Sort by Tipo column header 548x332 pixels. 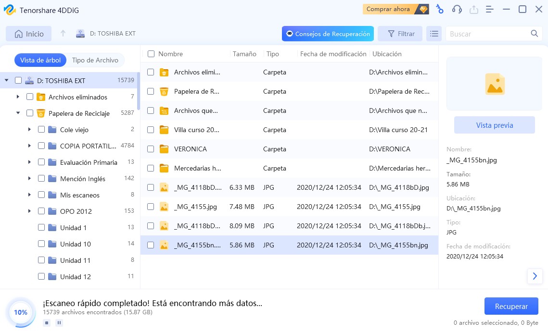pyautogui.click(x=273, y=54)
